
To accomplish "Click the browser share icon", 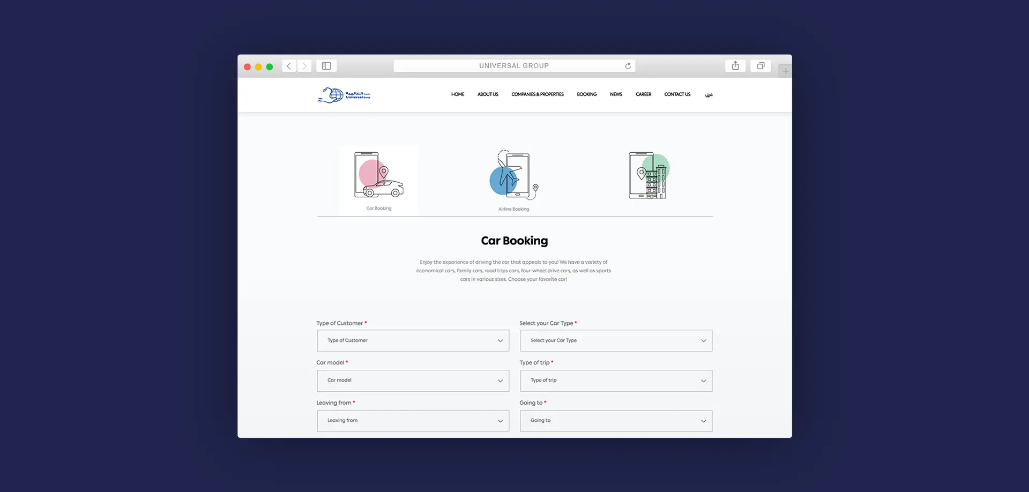I will click(x=735, y=66).
